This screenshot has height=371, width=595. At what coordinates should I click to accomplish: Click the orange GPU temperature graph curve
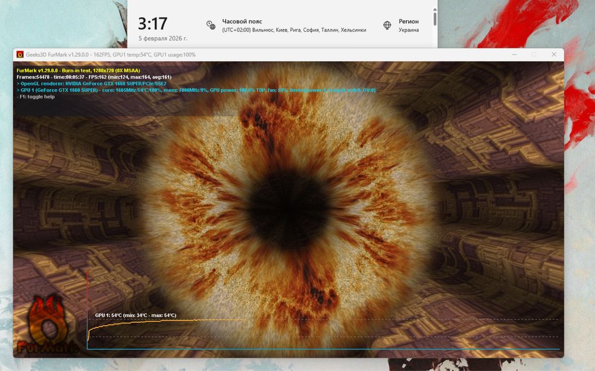pyautogui.click(x=167, y=322)
